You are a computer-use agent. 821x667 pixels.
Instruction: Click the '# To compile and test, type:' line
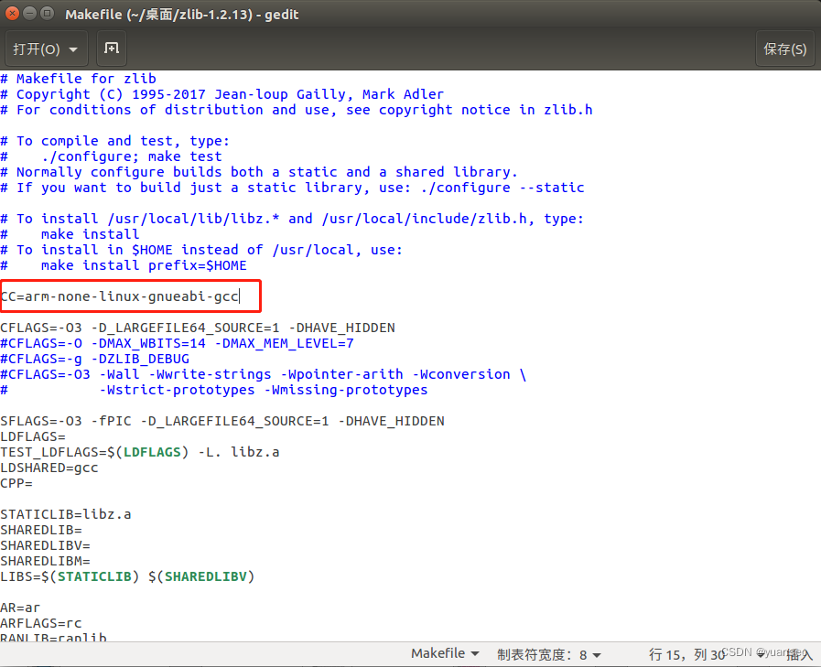click(114, 141)
